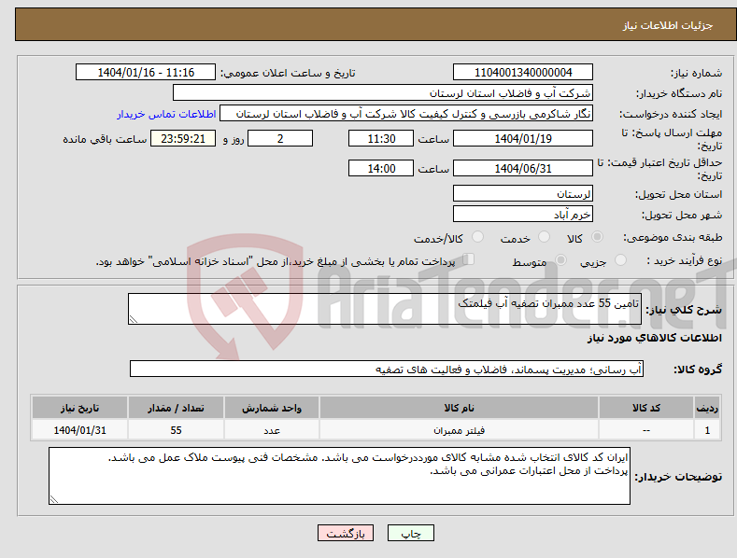Select the کالا radio button

[598, 237]
